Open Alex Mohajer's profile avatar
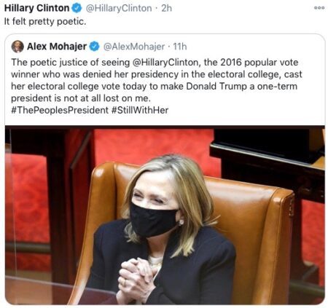The width and height of the screenshot is (328, 308). point(17,47)
